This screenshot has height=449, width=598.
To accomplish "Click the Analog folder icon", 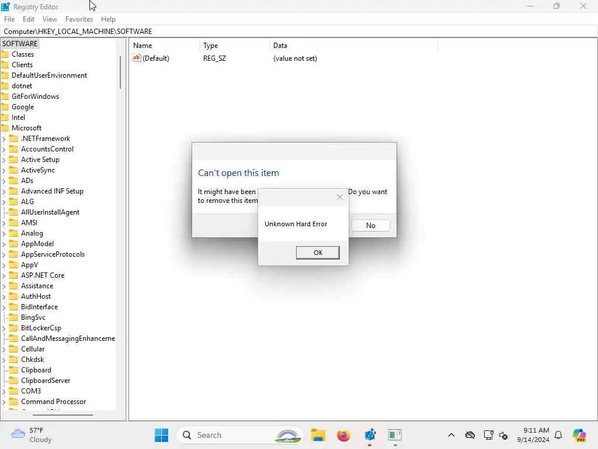I will tap(13, 233).
